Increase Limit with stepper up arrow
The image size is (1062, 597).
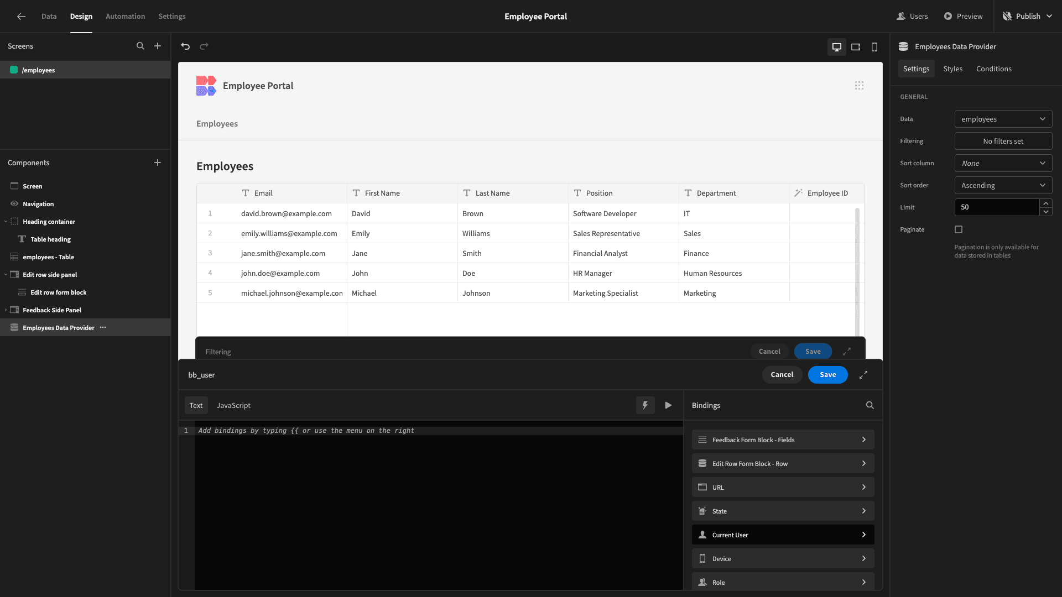[1046, 203]
